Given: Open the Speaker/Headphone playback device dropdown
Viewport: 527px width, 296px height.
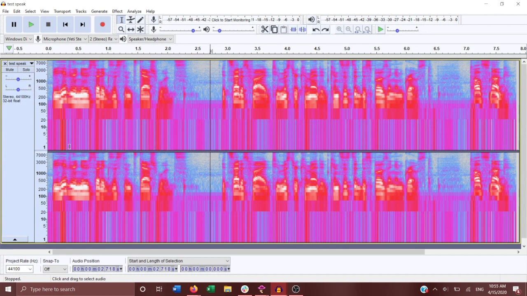Looking at the screenshot, I should tap(150, 39).
